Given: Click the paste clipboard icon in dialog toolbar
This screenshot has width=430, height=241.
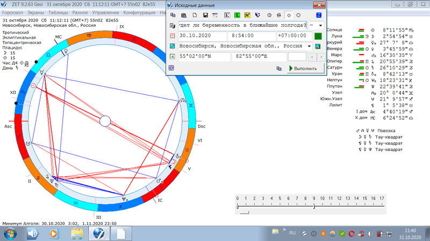Looking at the screenshot, I should (184, 14).
